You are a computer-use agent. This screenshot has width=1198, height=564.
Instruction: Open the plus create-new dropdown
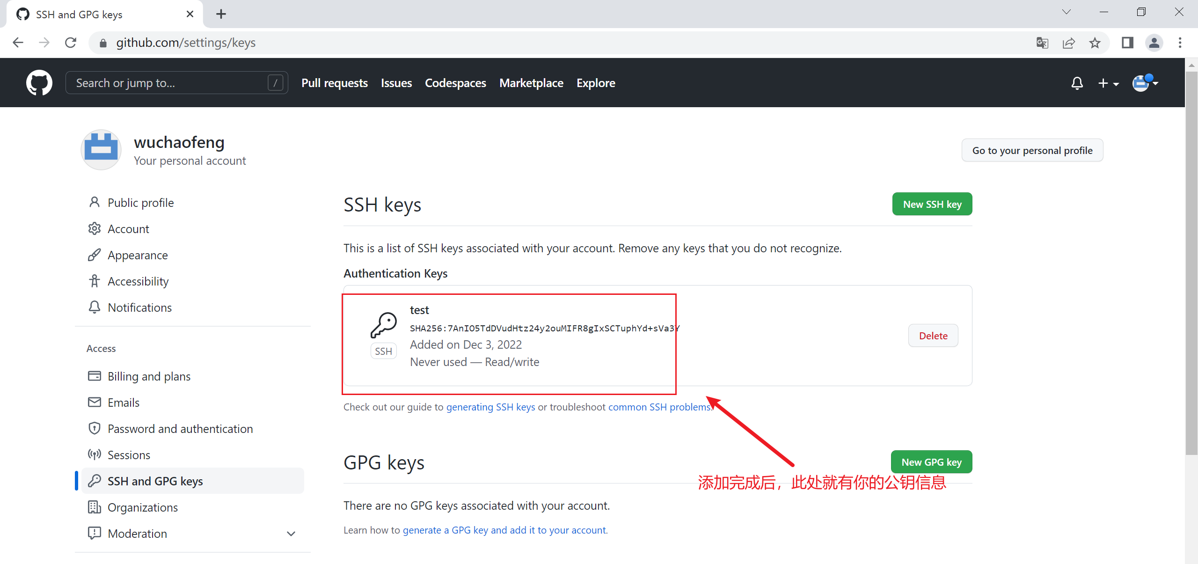[x=1108, y=83]
